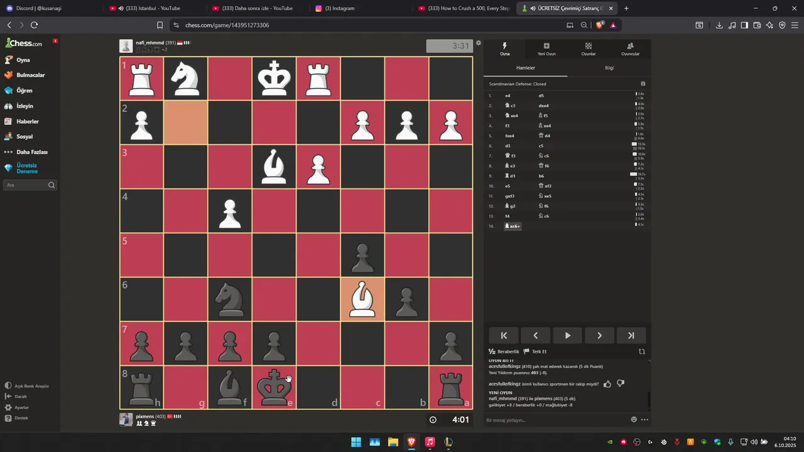Image resolution: width=804 pixels, height=452 pixels.
Task: Flip board with arrows icon
Action: click(642, 352)
